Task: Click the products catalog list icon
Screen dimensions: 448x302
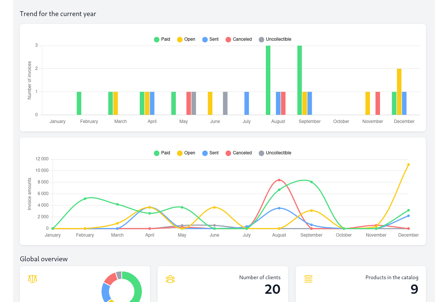Action: point(308,279)
